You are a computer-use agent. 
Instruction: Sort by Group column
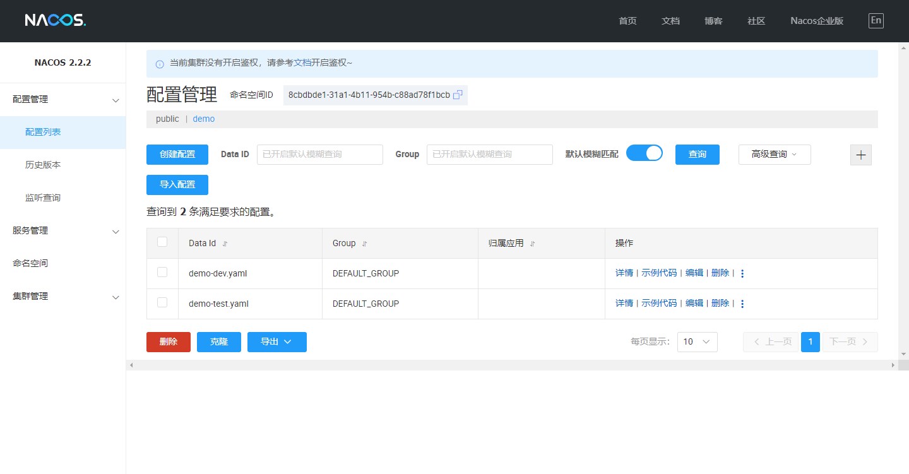[364, 244]
